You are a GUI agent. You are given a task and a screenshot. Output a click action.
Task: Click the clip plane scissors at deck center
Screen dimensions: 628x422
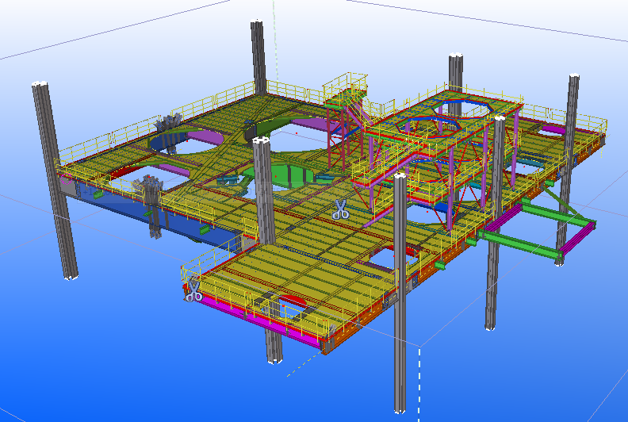[341, 209]
